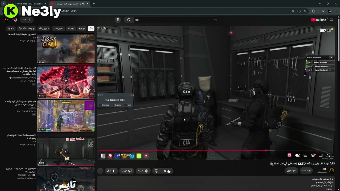The width and height of the screenshot is (340, 191).
Task: Open the three-dot more actions menu
Action: (100, 171)
